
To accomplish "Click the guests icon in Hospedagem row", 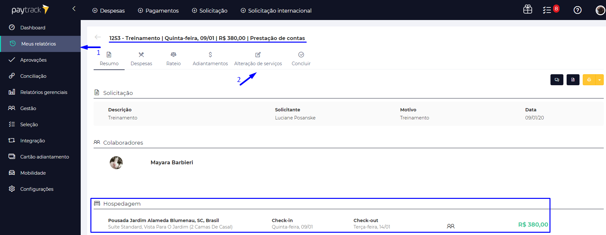I will (x=451, y=226).
